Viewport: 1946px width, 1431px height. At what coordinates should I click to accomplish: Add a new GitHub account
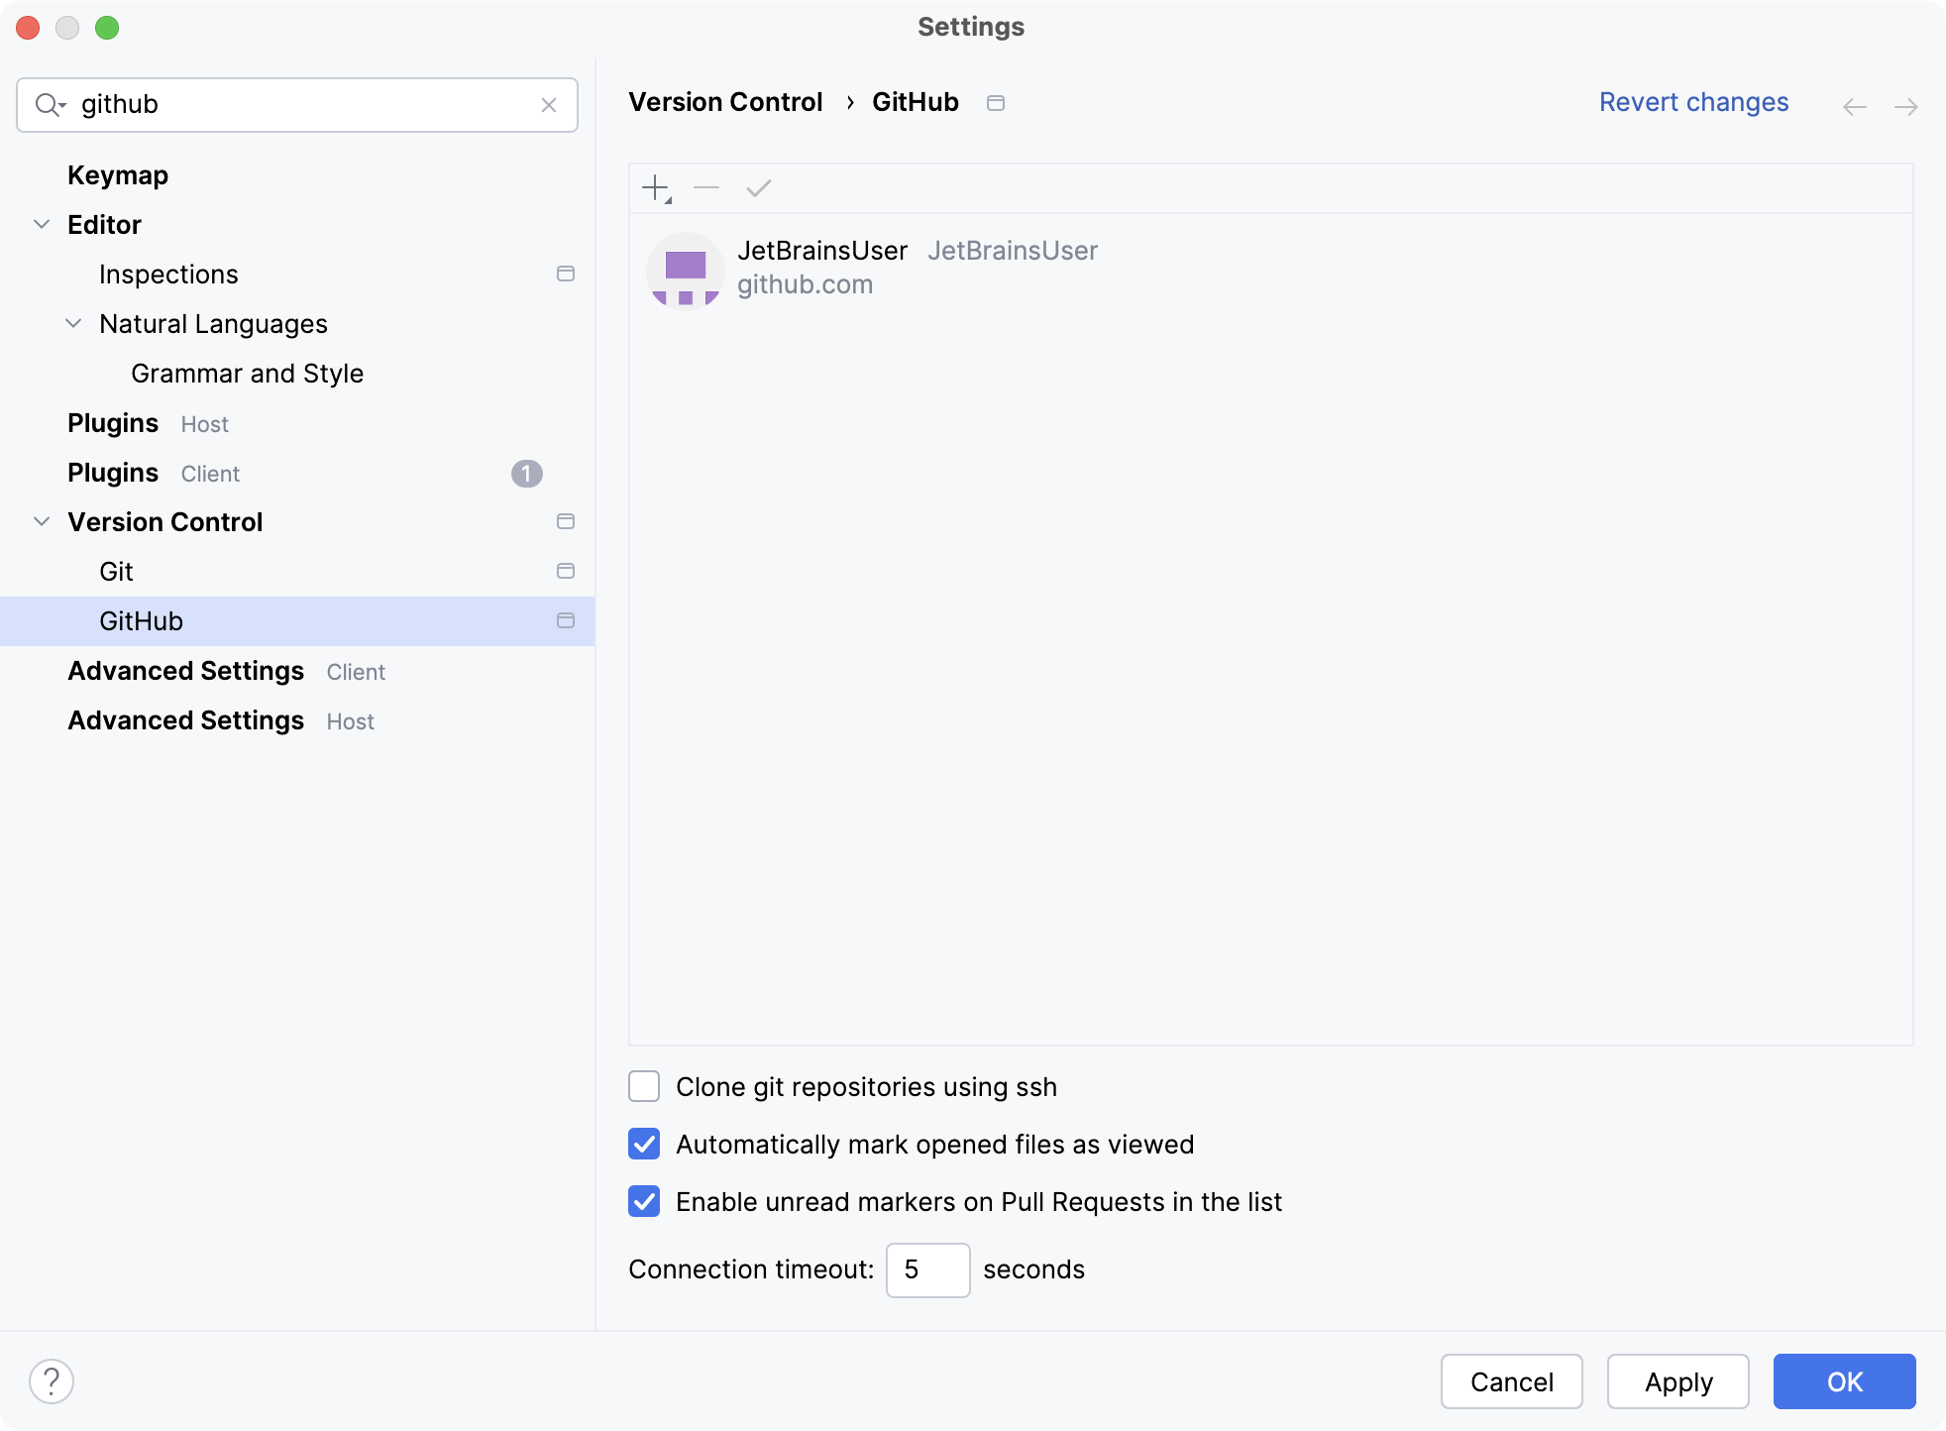click(656, 187)
